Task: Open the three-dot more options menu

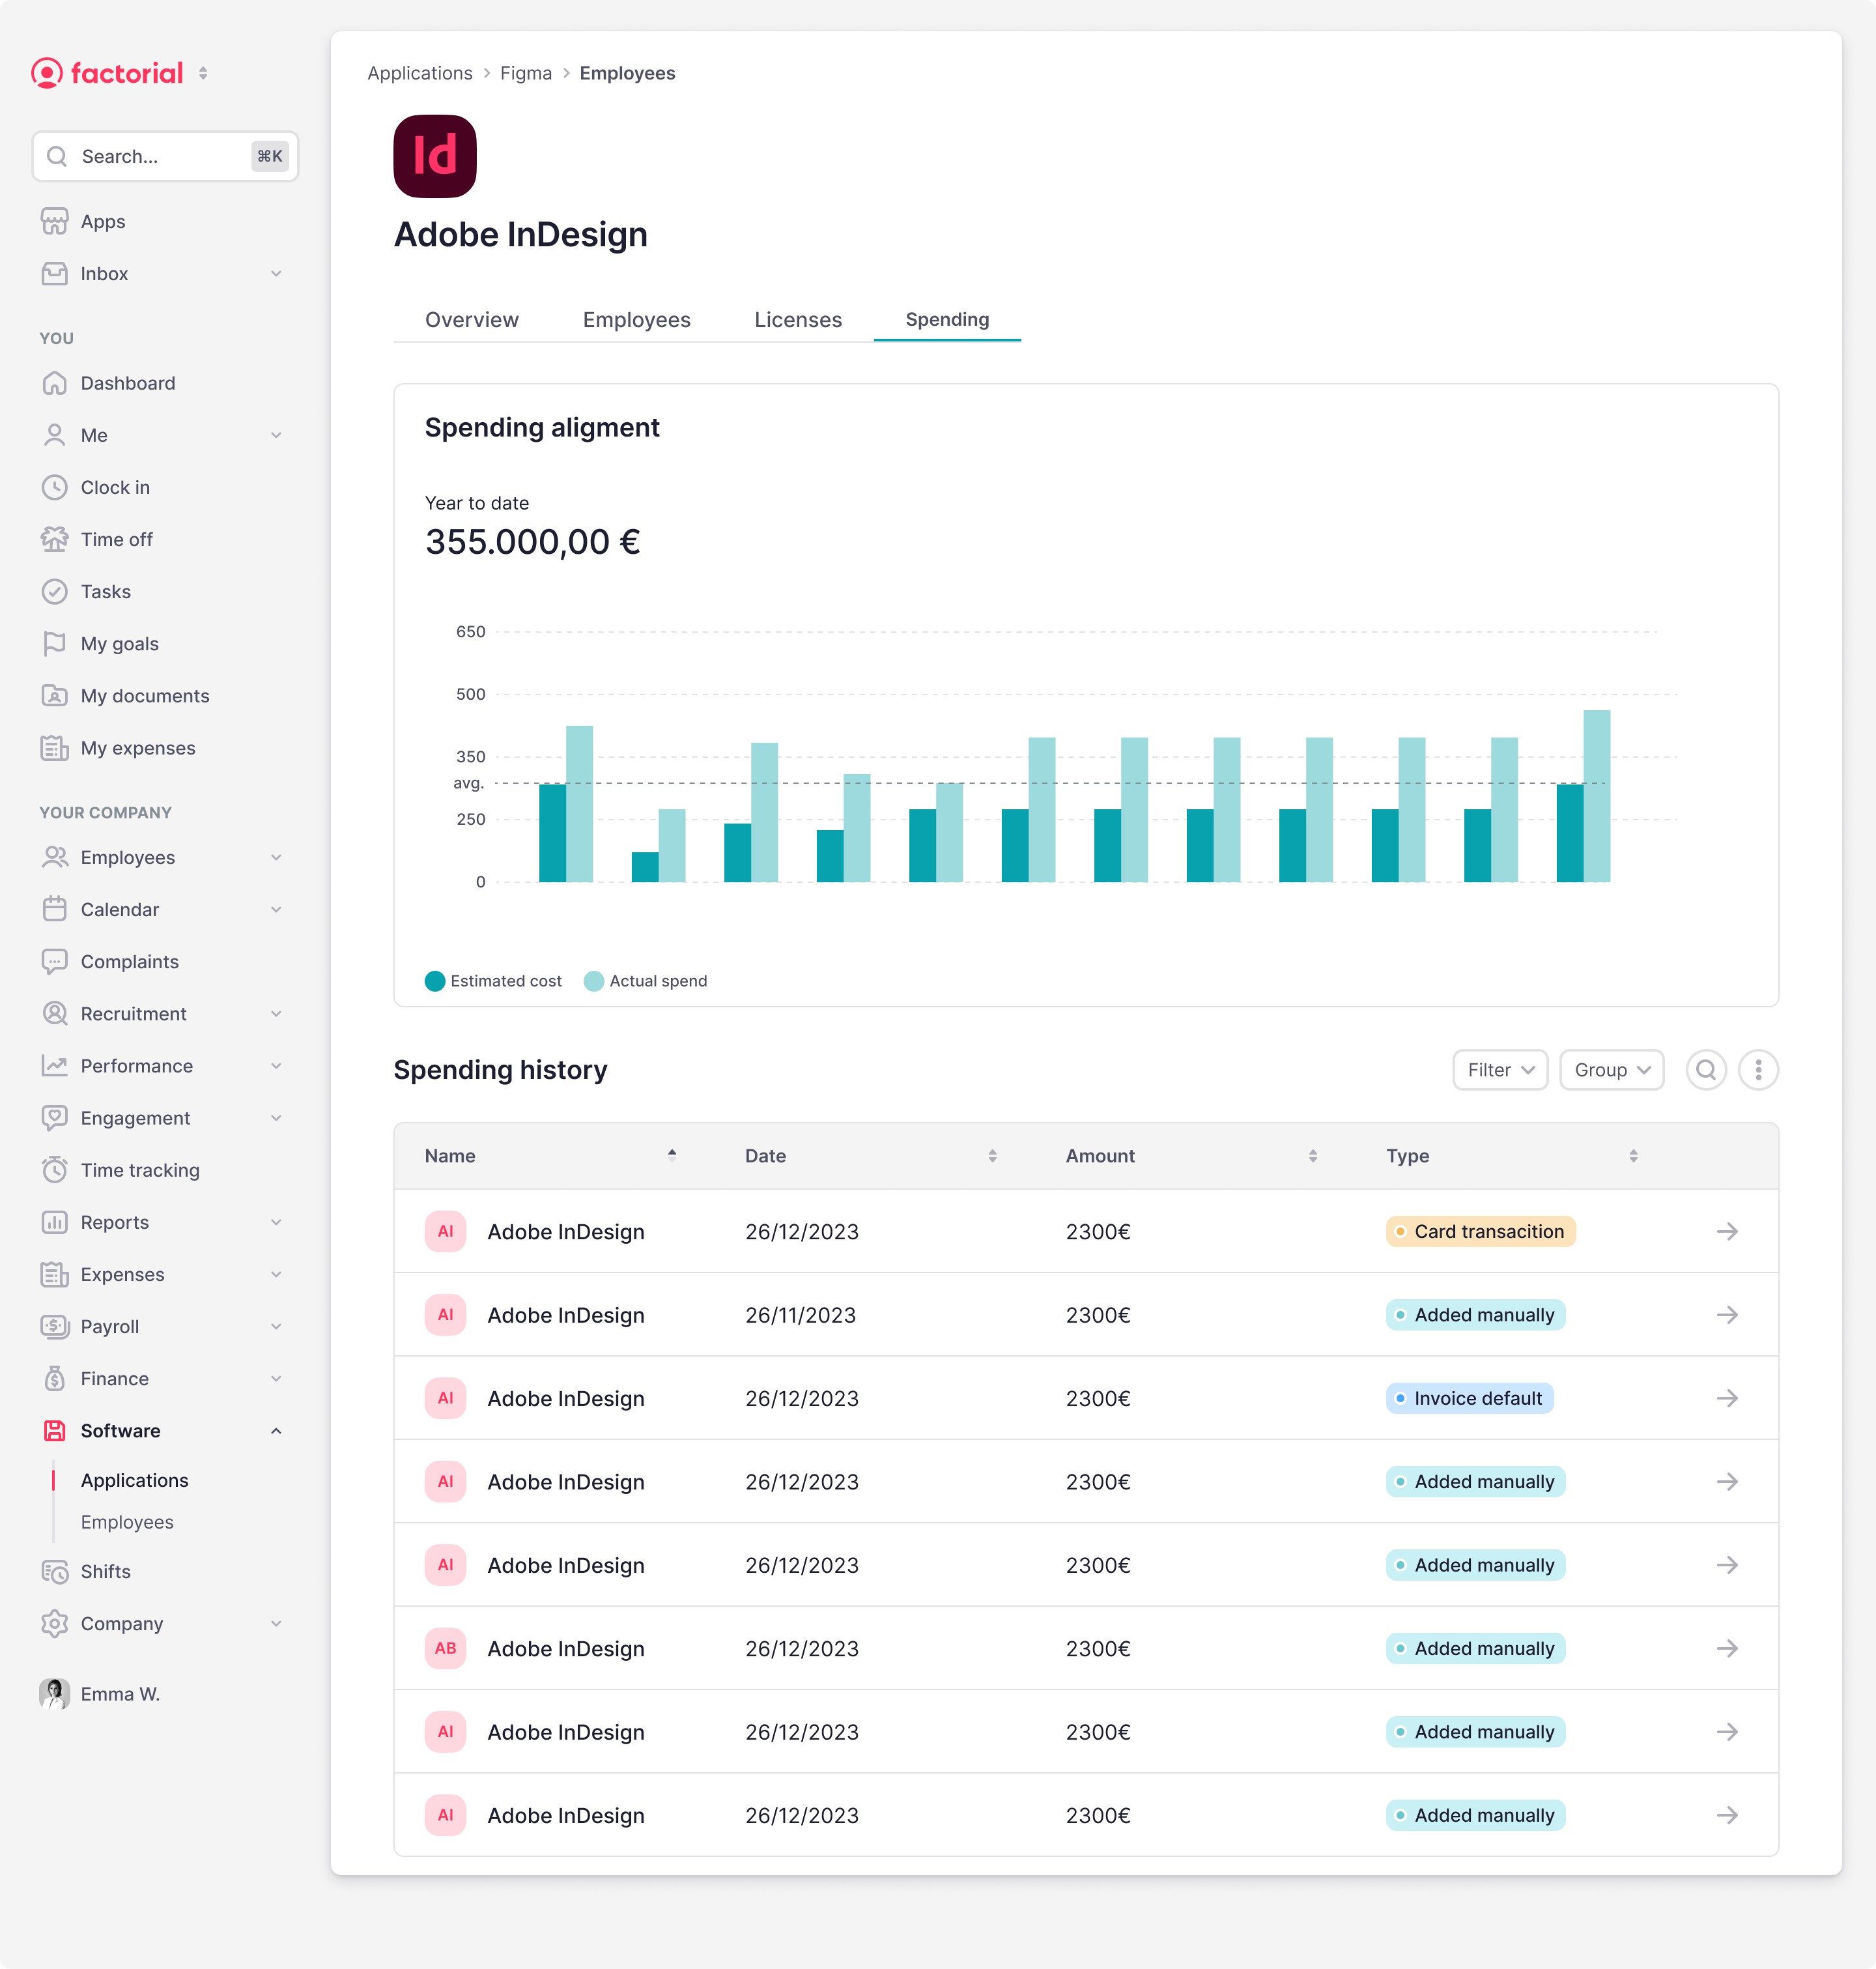Action: tap(1758, 1070)
